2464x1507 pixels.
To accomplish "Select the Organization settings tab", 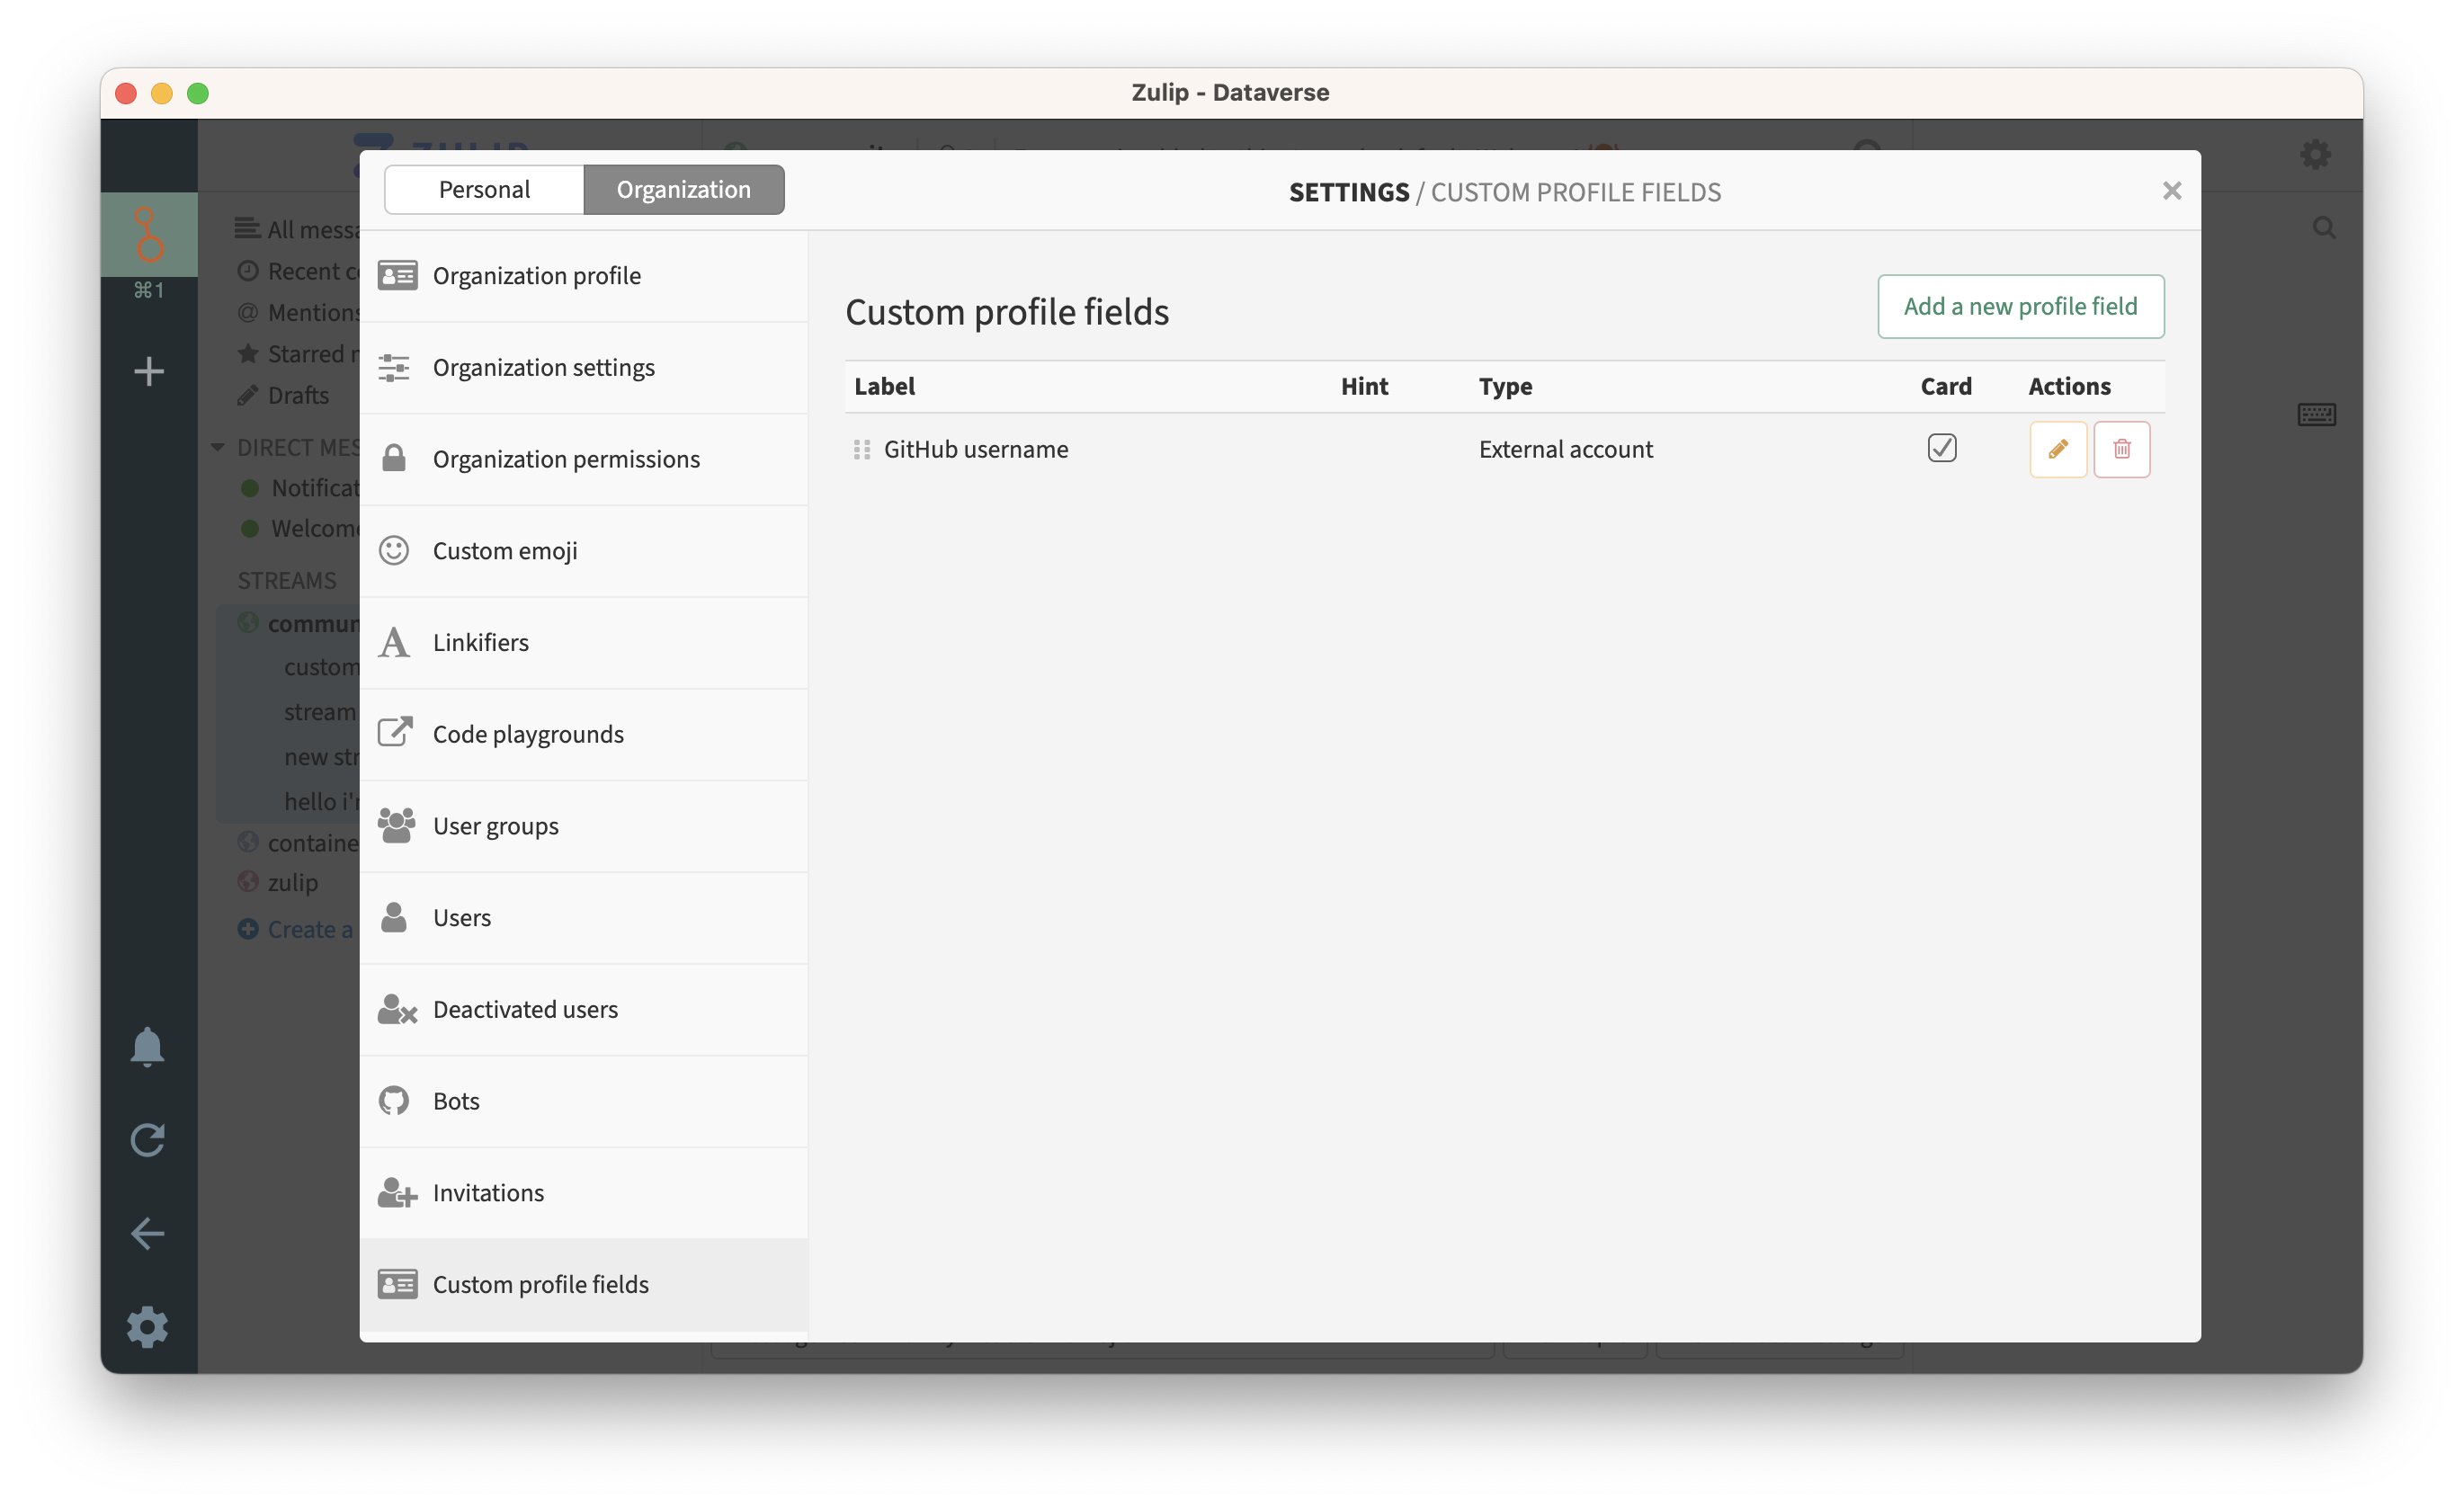I will (x=683, y=190).
